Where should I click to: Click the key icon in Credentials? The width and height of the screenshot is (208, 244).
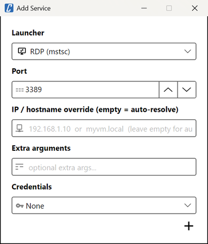20,206
